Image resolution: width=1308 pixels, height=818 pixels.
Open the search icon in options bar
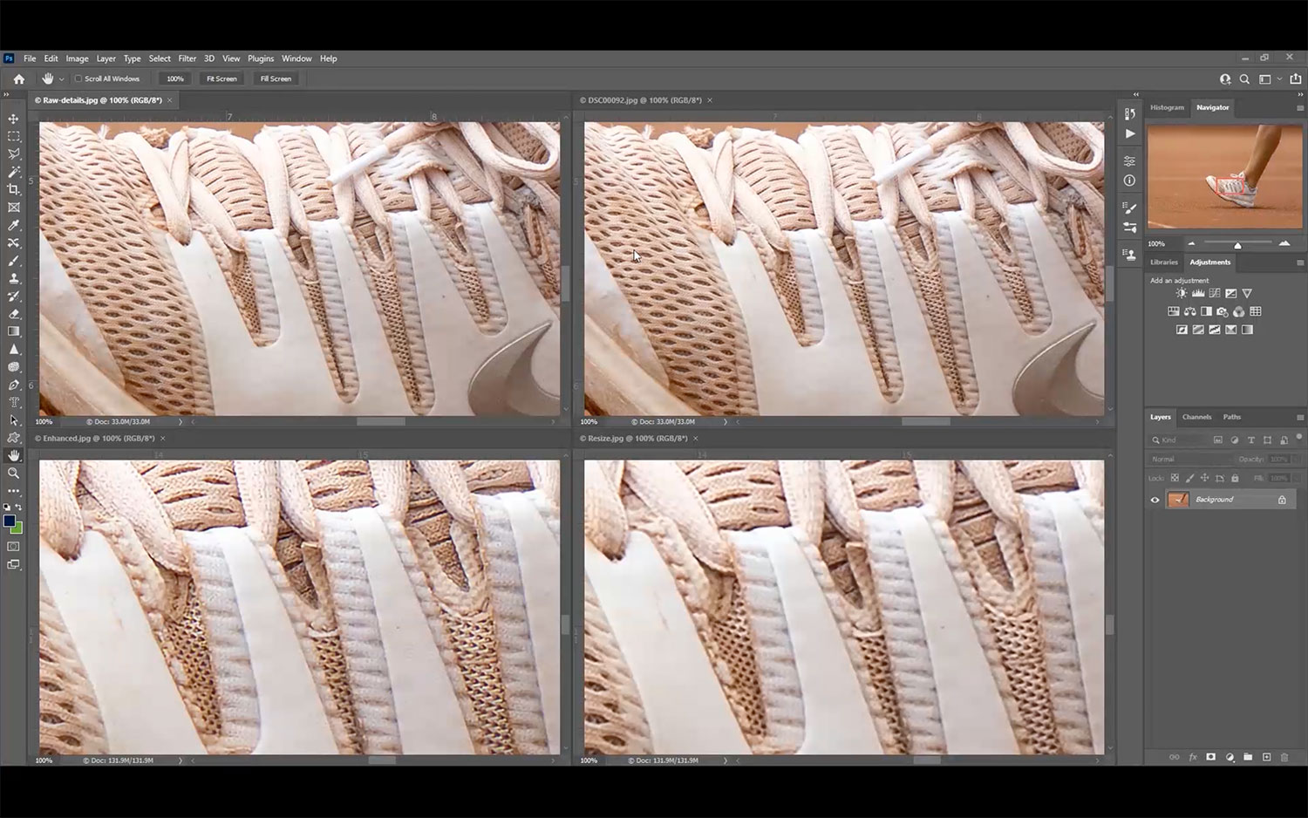pyautogui.click(x=1244, y=78)
